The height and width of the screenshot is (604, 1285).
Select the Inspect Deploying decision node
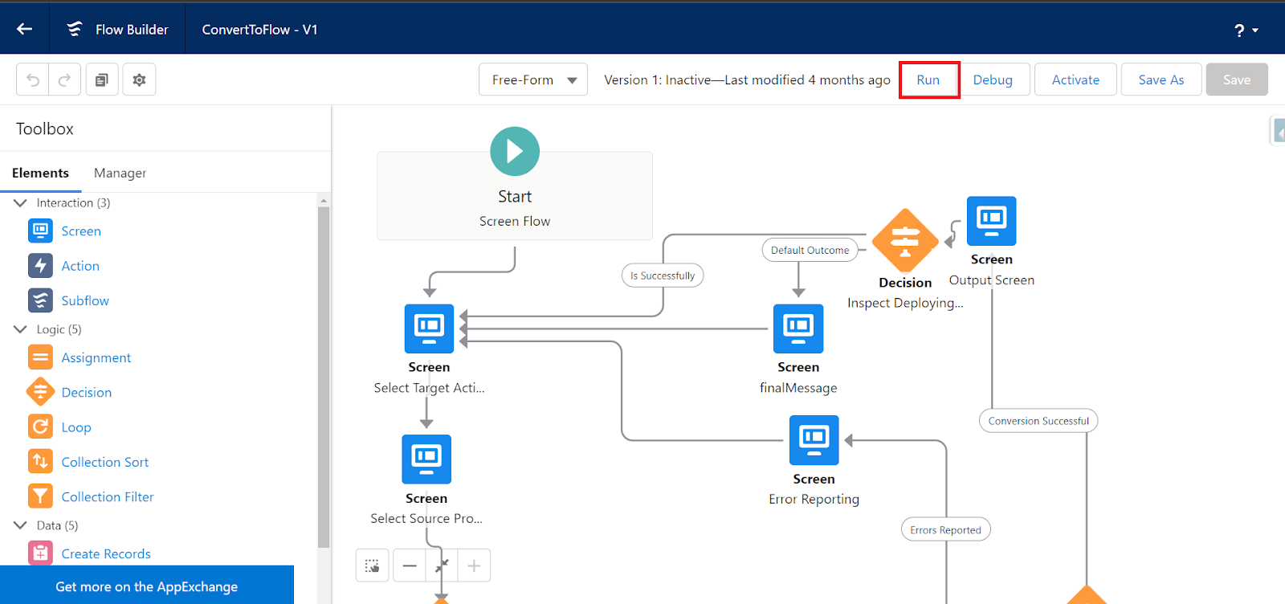905,241
